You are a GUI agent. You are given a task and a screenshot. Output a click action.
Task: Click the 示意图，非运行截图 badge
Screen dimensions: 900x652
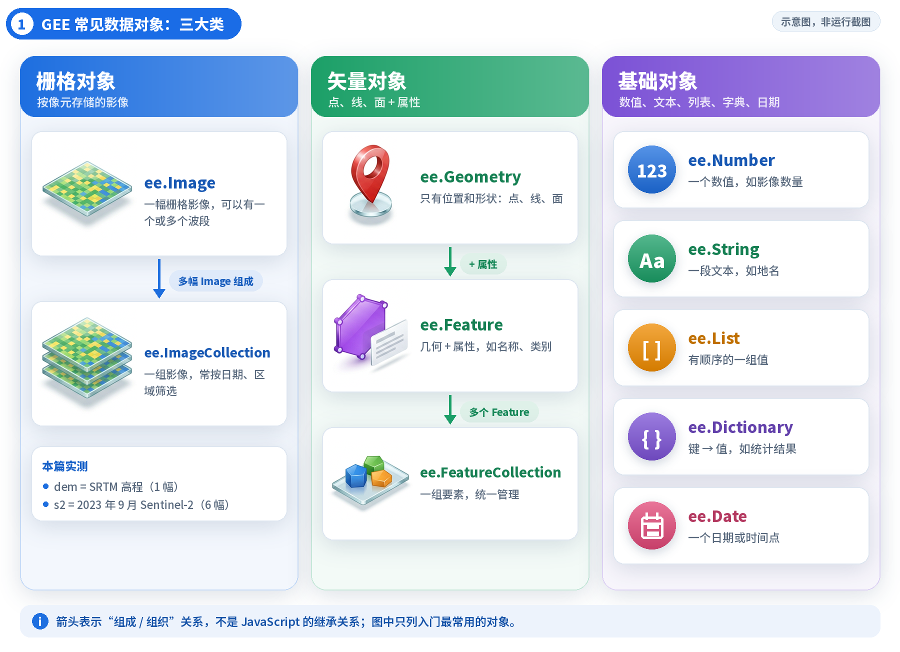(826, 22)
